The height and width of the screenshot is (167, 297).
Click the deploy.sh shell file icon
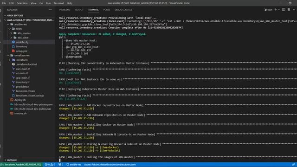click(x=12, y=100)
